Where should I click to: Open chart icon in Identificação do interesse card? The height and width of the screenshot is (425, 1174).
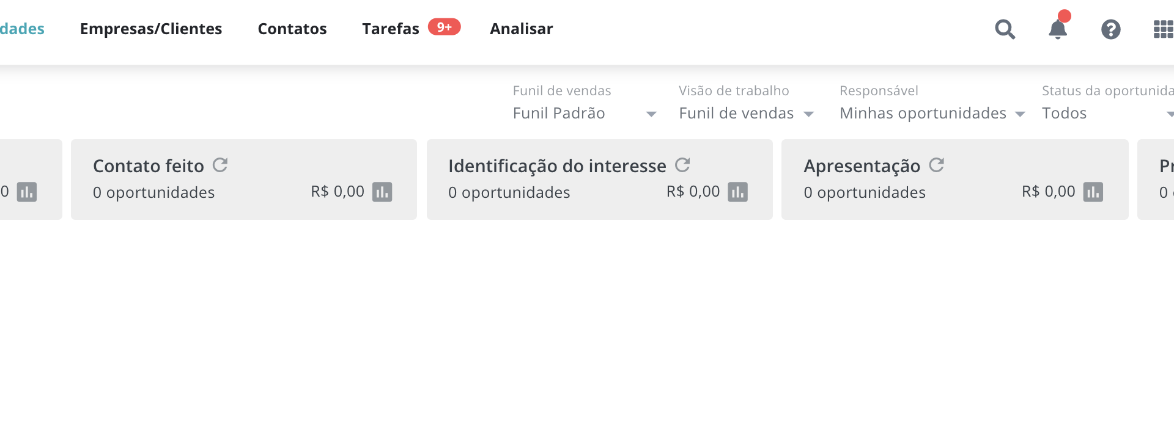point(737,192)
